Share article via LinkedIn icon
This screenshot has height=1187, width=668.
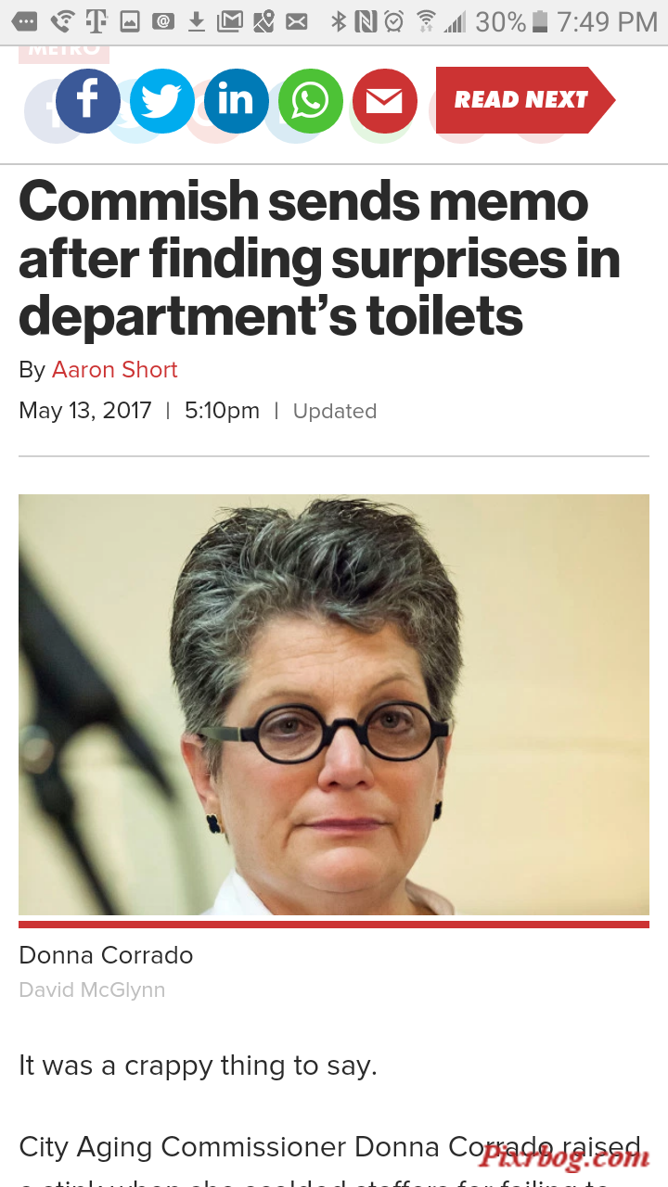pos(237,101)
